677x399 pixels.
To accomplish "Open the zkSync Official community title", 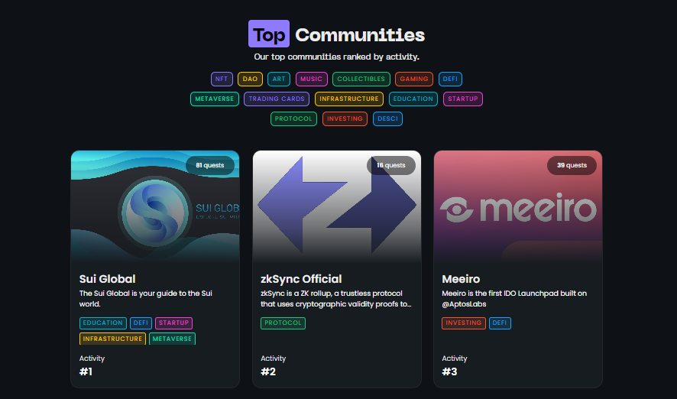I will point(301,279).
